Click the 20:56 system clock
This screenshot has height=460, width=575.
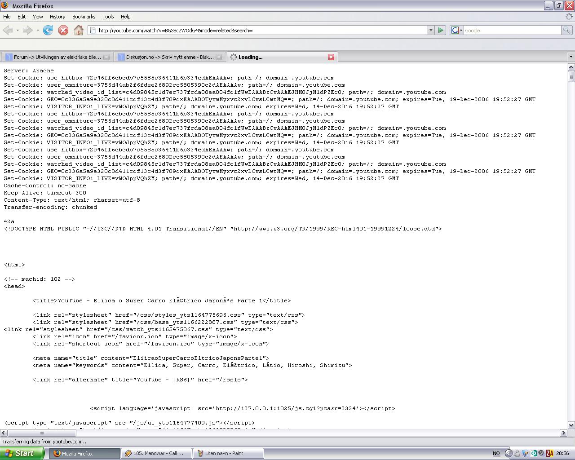[562, 453]
